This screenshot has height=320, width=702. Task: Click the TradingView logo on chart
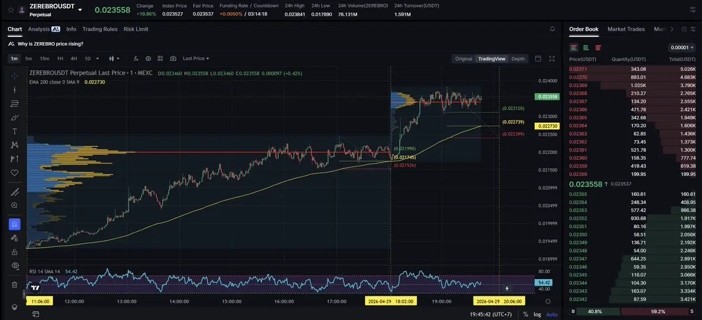[35, 287]
